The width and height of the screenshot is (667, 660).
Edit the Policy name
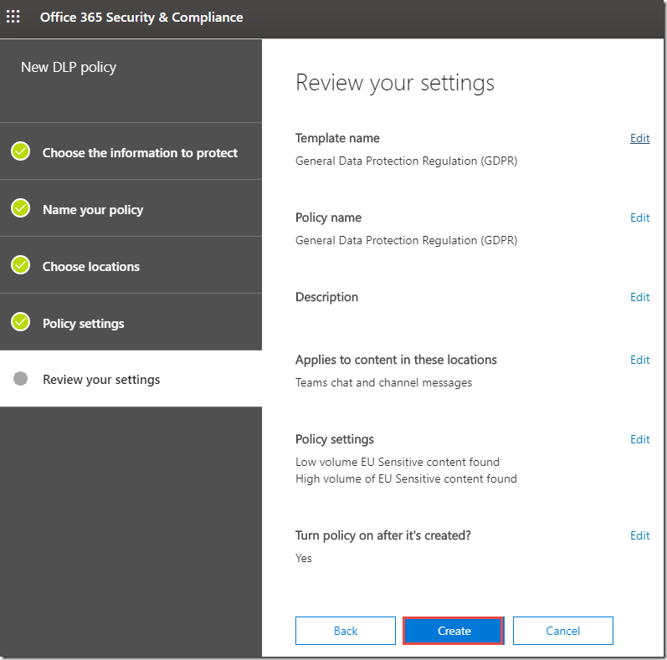tap(639, 217)
